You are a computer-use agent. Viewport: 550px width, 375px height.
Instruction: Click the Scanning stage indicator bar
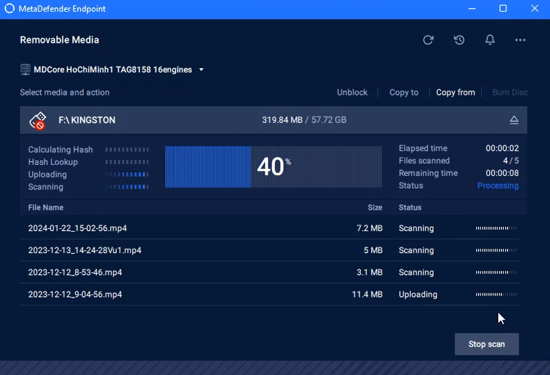click(x=127, y=187)
